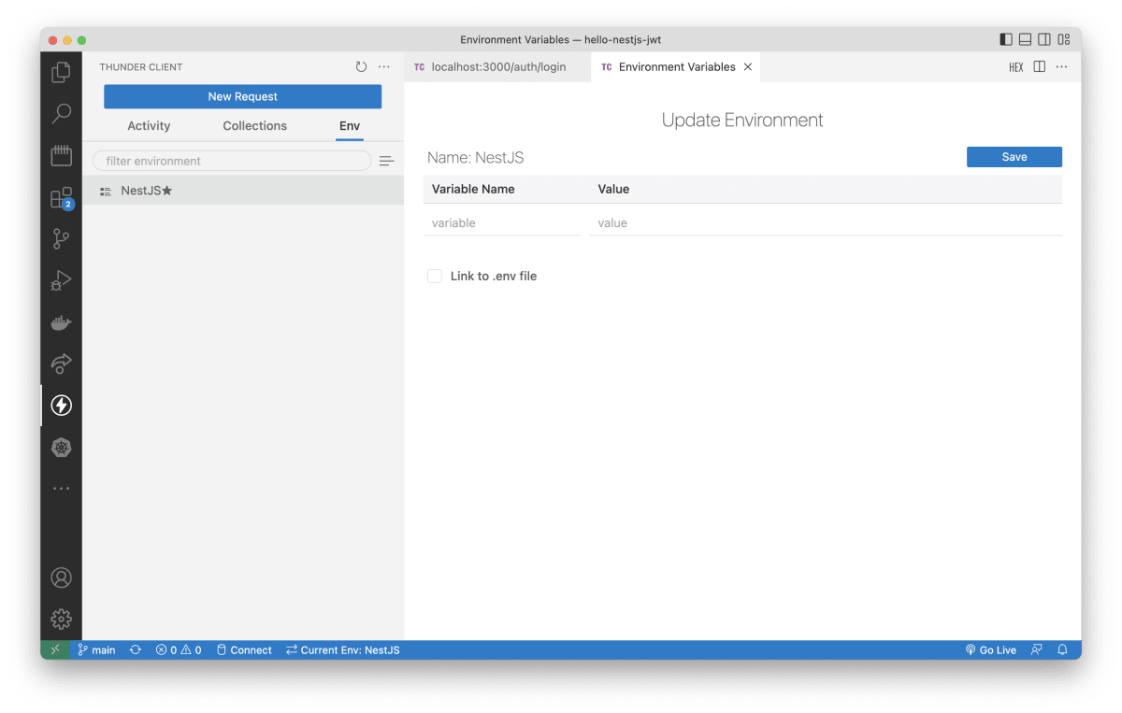The width and height of the screenshot is (1122, 713).
Task: Click Go Live in status bar
Action: click(x=990, y=649)
